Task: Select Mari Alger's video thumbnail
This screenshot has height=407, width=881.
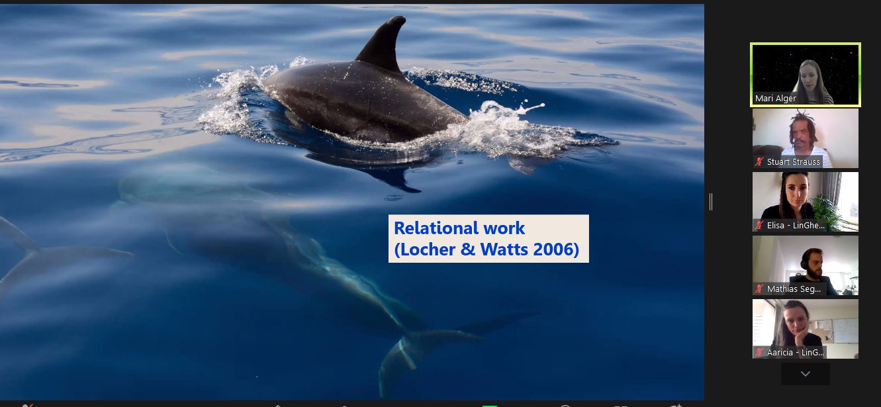Action: point(805,75)
